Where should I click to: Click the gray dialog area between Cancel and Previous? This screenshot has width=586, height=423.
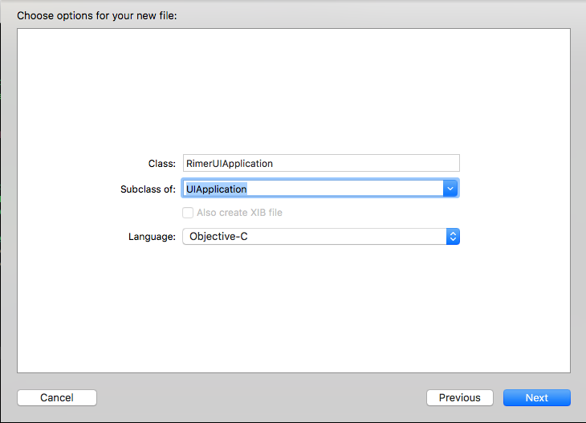[262, 397]
